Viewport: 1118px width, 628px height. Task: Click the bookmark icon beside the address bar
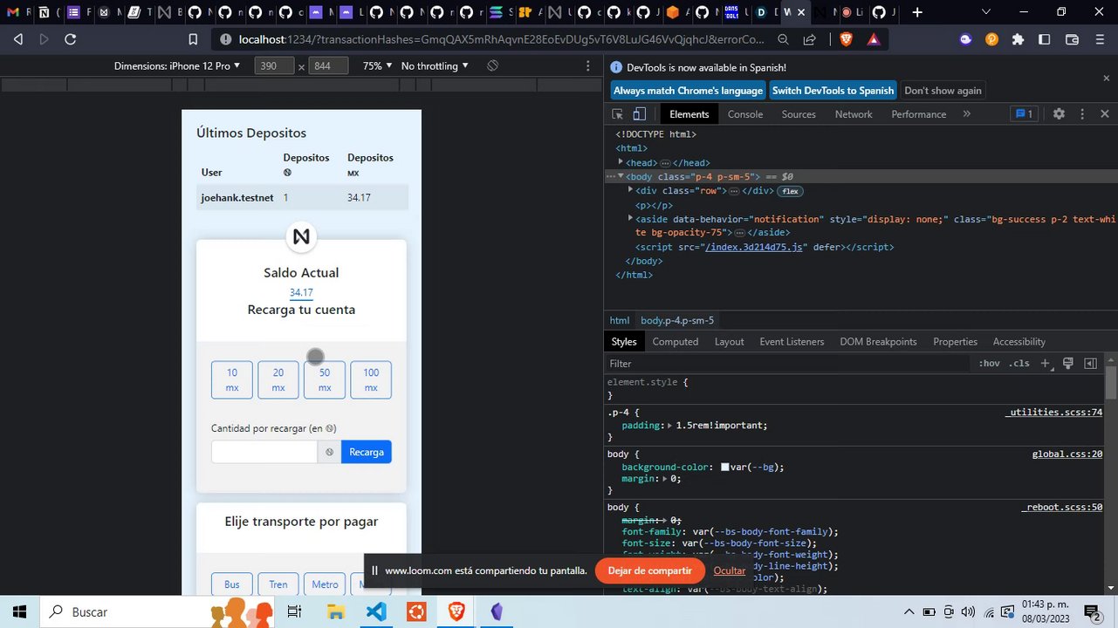pyautogui.click(x=193, y=39)
